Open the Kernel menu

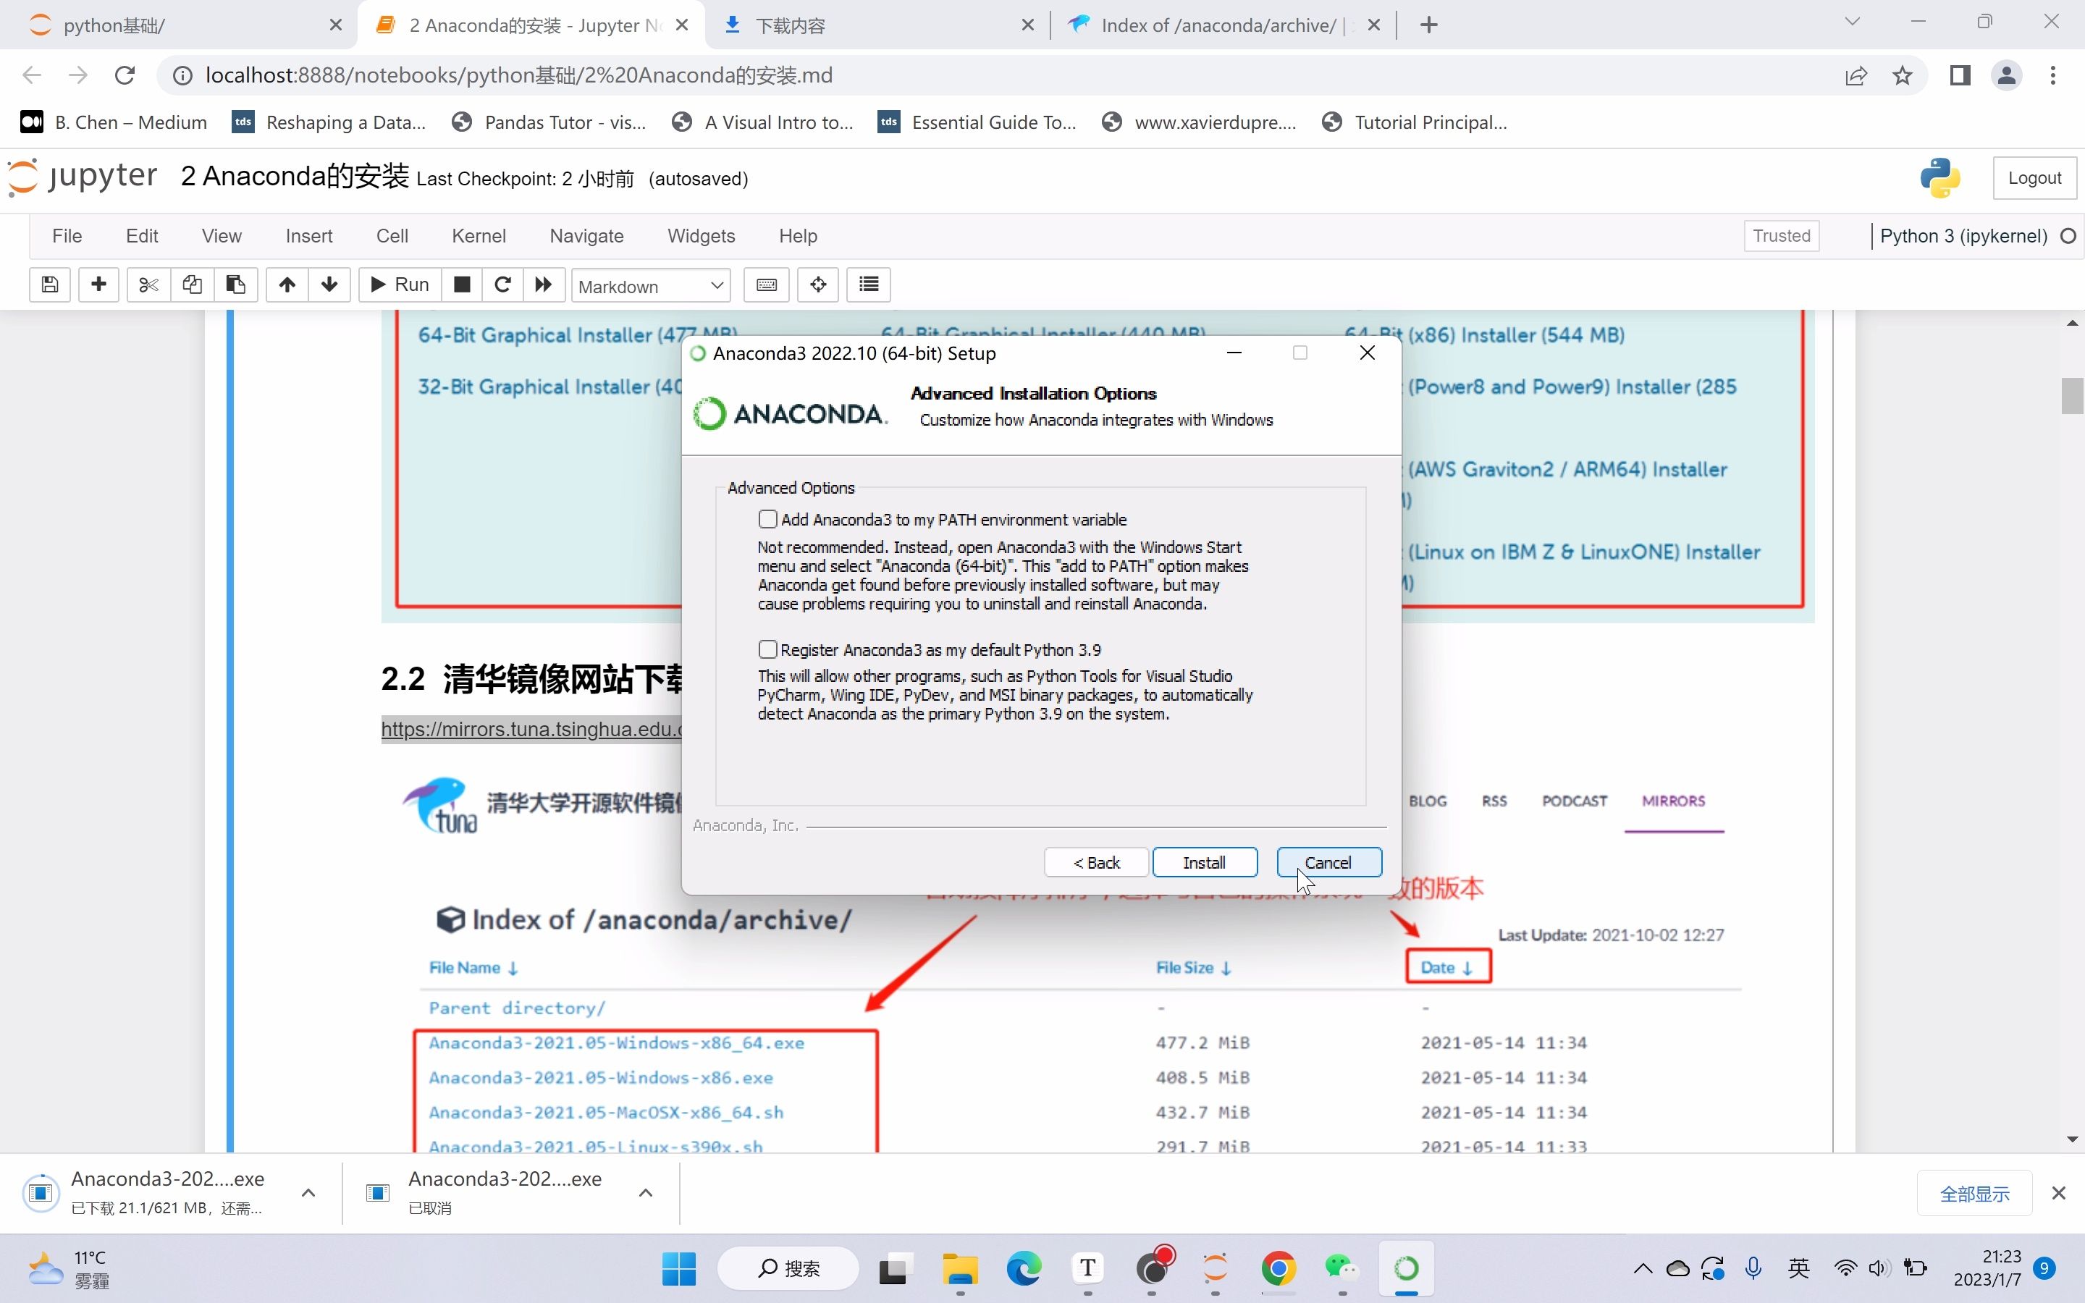coord(478,235)
